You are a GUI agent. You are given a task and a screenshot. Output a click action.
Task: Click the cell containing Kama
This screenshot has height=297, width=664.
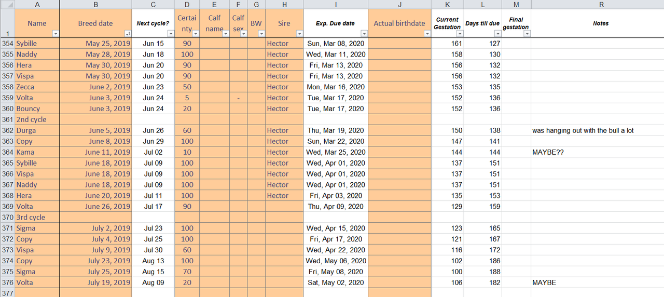pos(37,152)
